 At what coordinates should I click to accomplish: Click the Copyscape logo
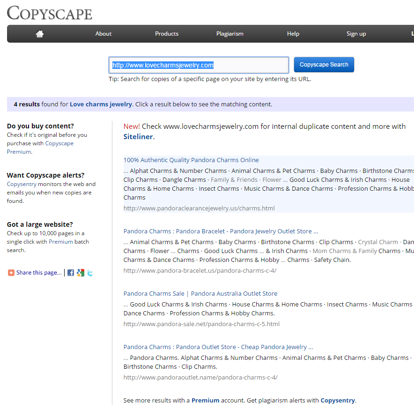(49, 13)
